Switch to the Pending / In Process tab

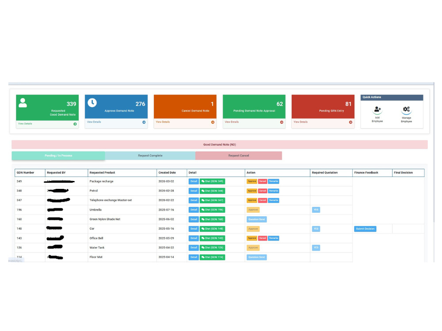(x=58, y=156)
